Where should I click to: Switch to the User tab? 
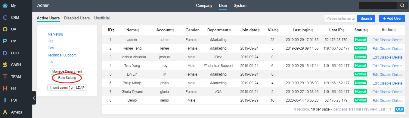pyautogui.click(x=223, y=5)
